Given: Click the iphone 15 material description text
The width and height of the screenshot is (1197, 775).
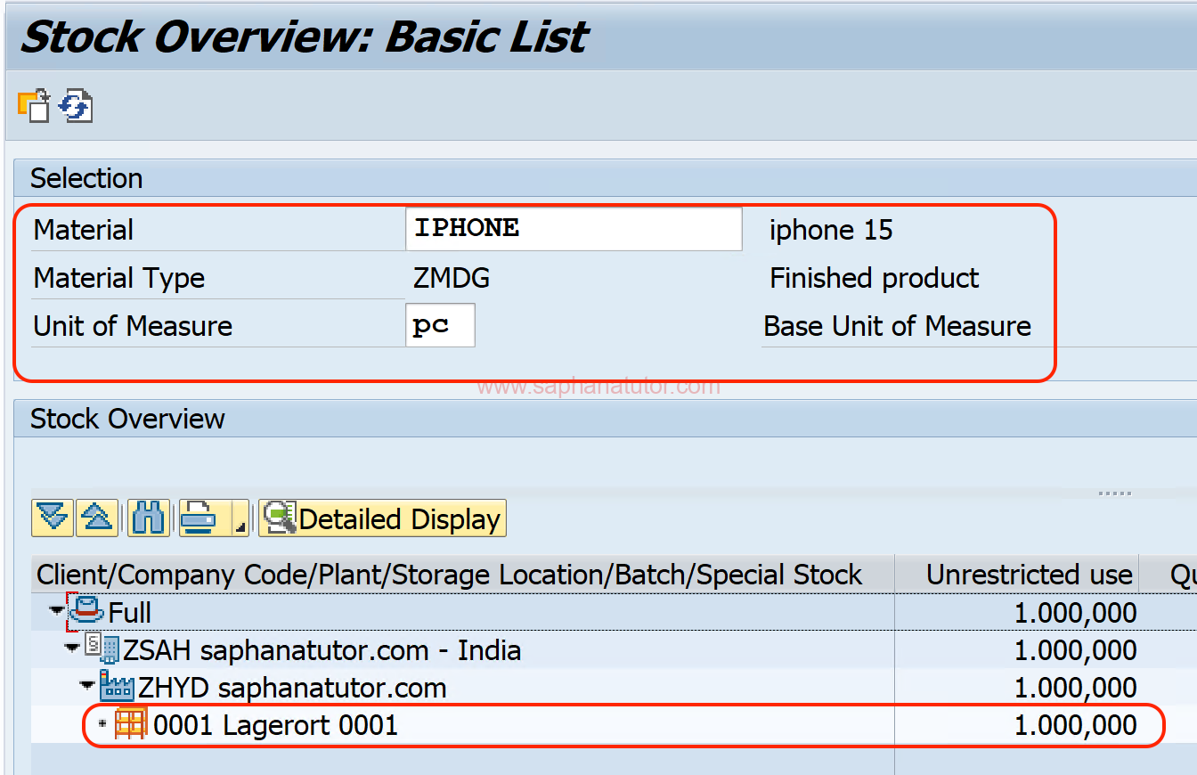Looking at the screenshot, I should click(831, 230).
